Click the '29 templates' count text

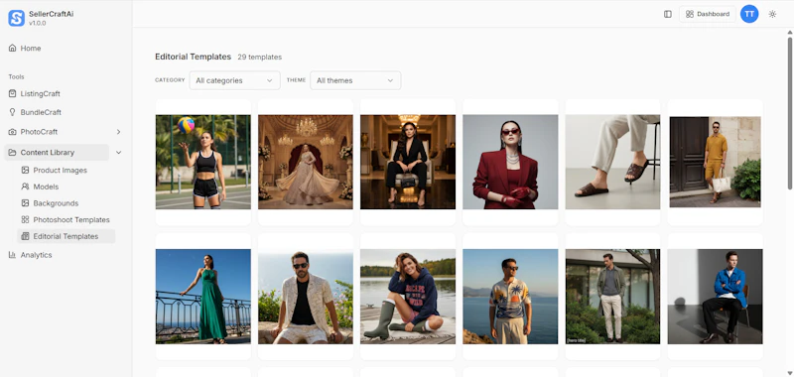point(260,58)
